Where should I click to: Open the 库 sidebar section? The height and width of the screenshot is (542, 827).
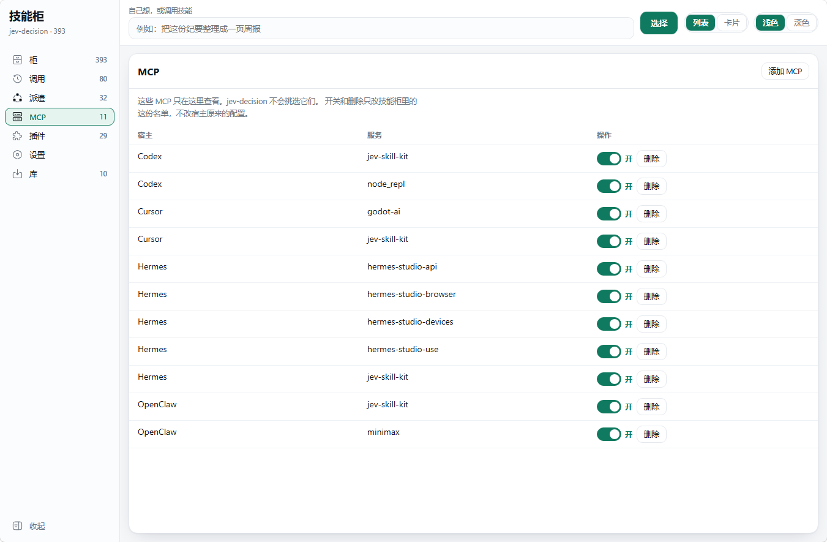pos(59,174)
